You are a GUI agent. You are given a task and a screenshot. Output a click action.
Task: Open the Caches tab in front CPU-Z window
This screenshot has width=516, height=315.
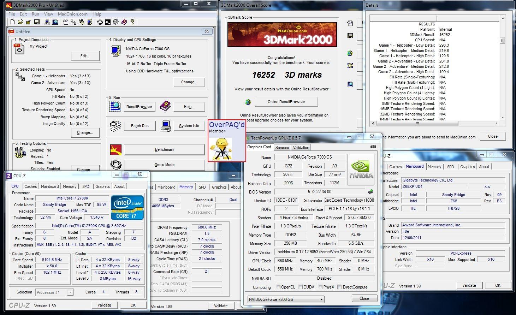[x=31, y=186]
